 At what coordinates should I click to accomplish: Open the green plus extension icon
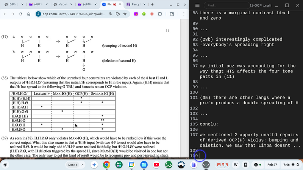click(144, 14)
